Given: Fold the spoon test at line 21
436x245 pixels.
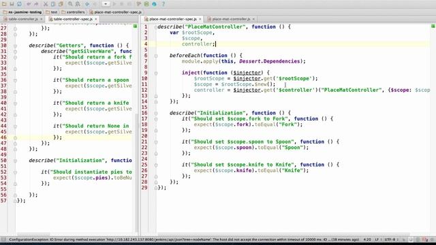Looking at the screenshot, I should tap(156, 142).
